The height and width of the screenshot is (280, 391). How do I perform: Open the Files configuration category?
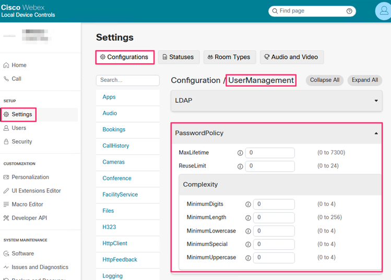[128, 211]
